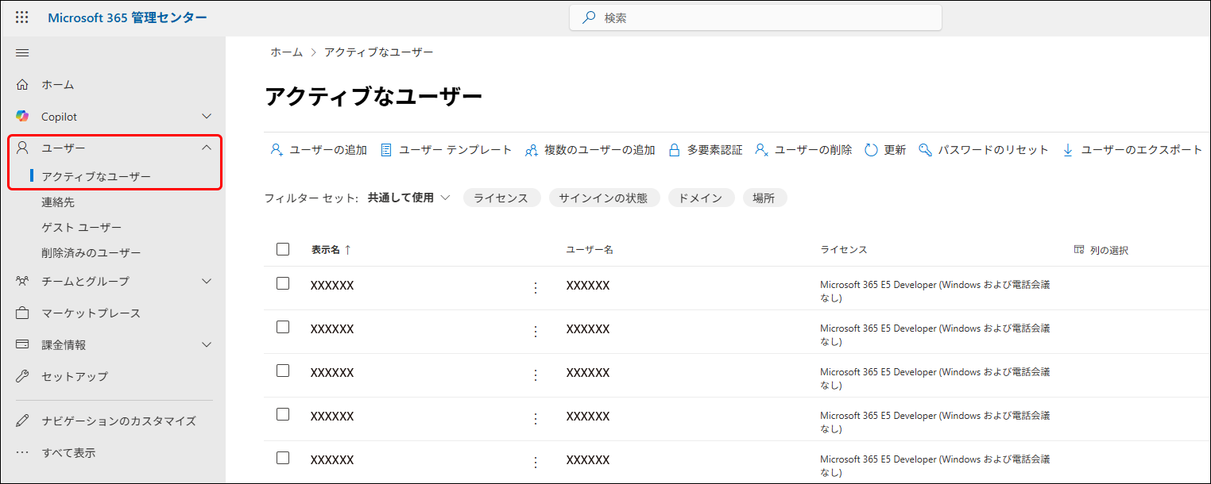1211x484 pixels.
Task: Select 削除済みのユーザー in sidebar
Action: [x=91, y=253]
